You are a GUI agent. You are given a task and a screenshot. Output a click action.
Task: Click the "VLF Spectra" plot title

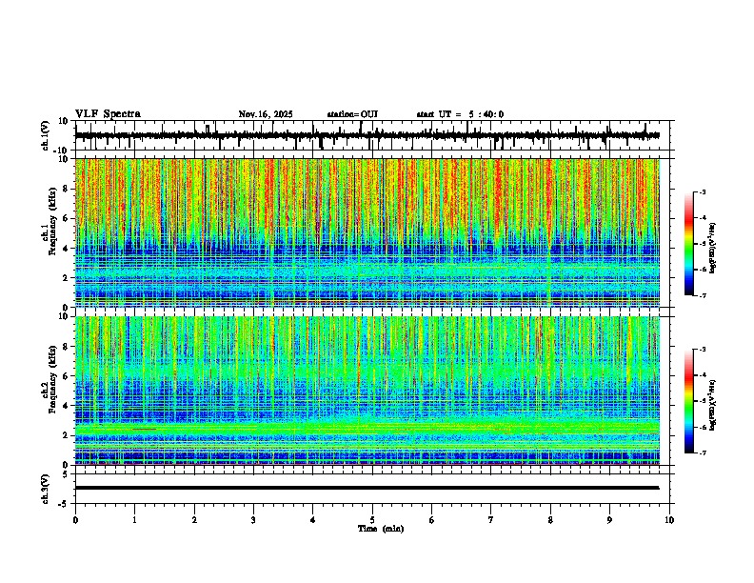pos(108,114)
